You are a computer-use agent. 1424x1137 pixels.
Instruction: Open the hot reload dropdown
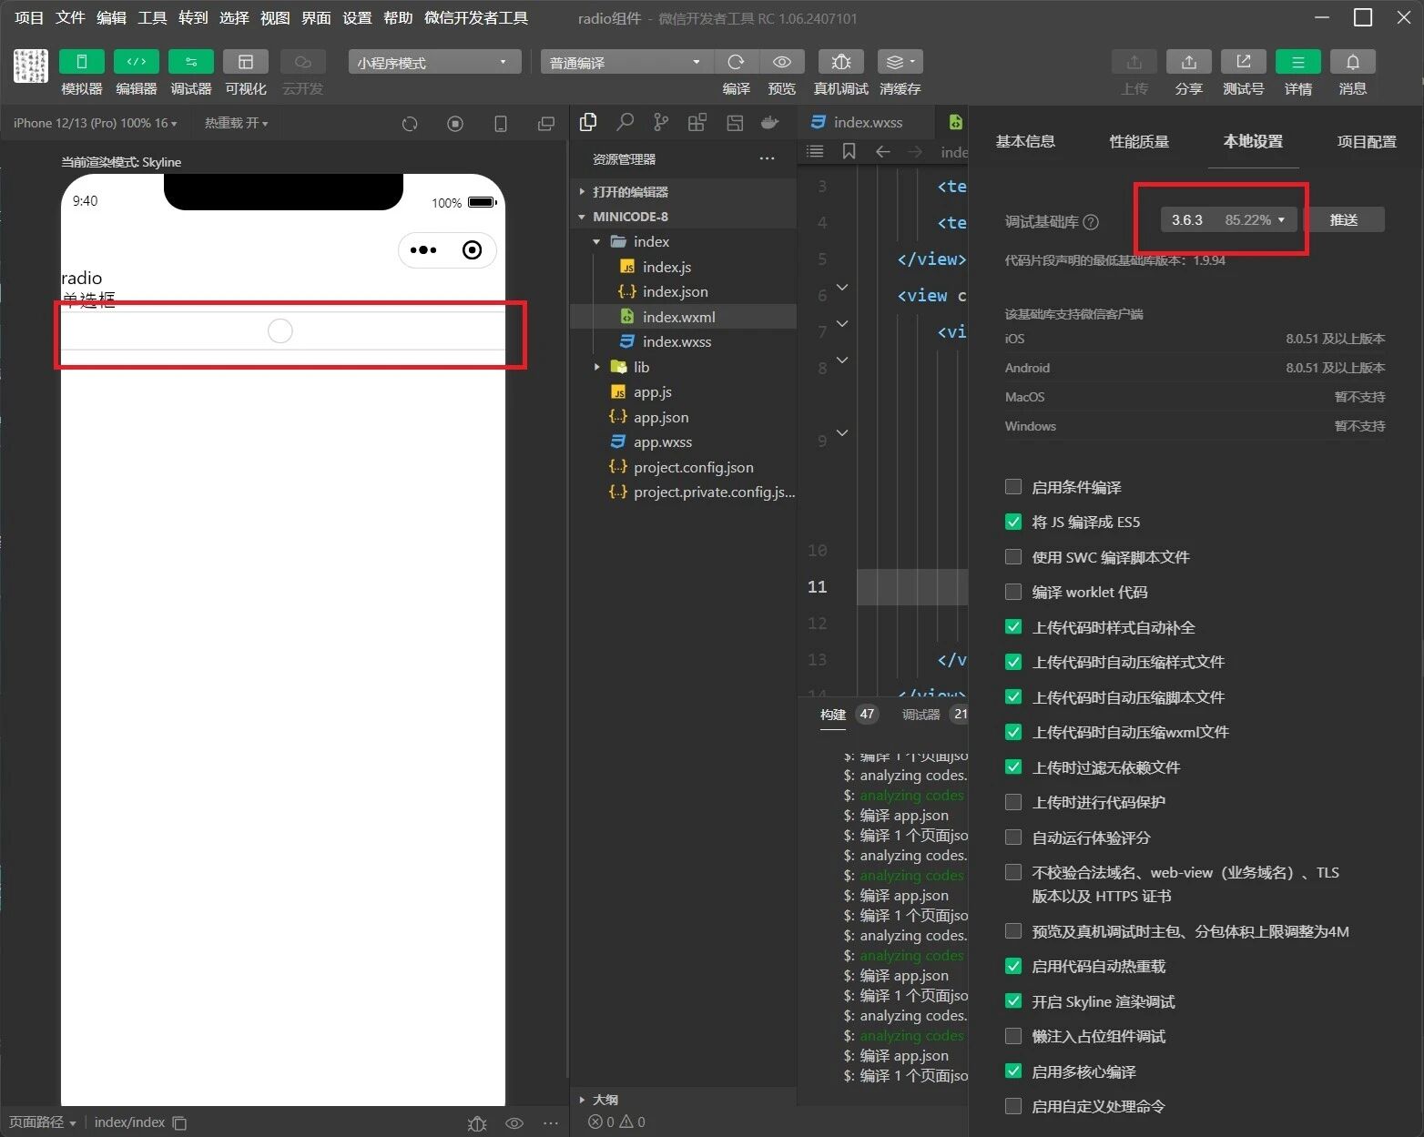[x=236, y=123]
